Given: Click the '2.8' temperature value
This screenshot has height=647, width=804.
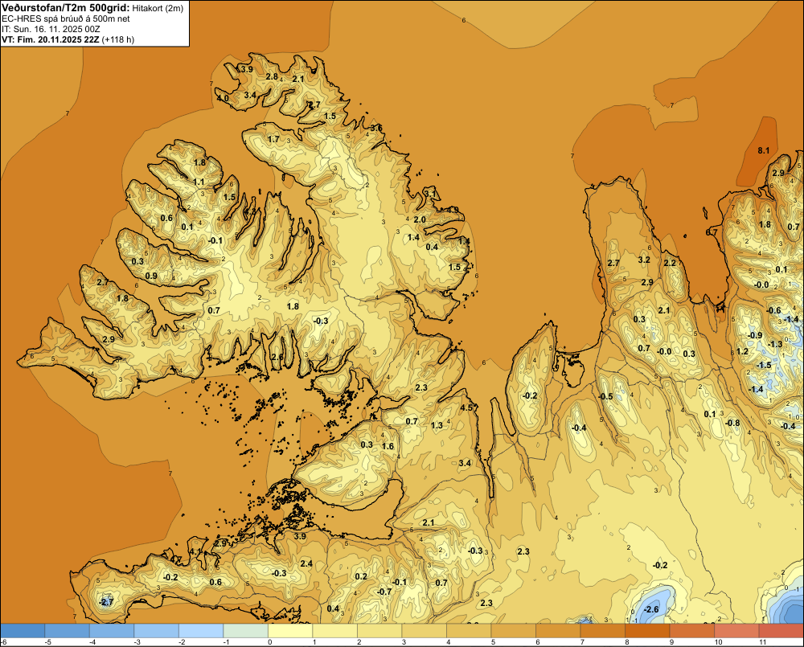Looking at the screenshot, I should click(272, 76).
